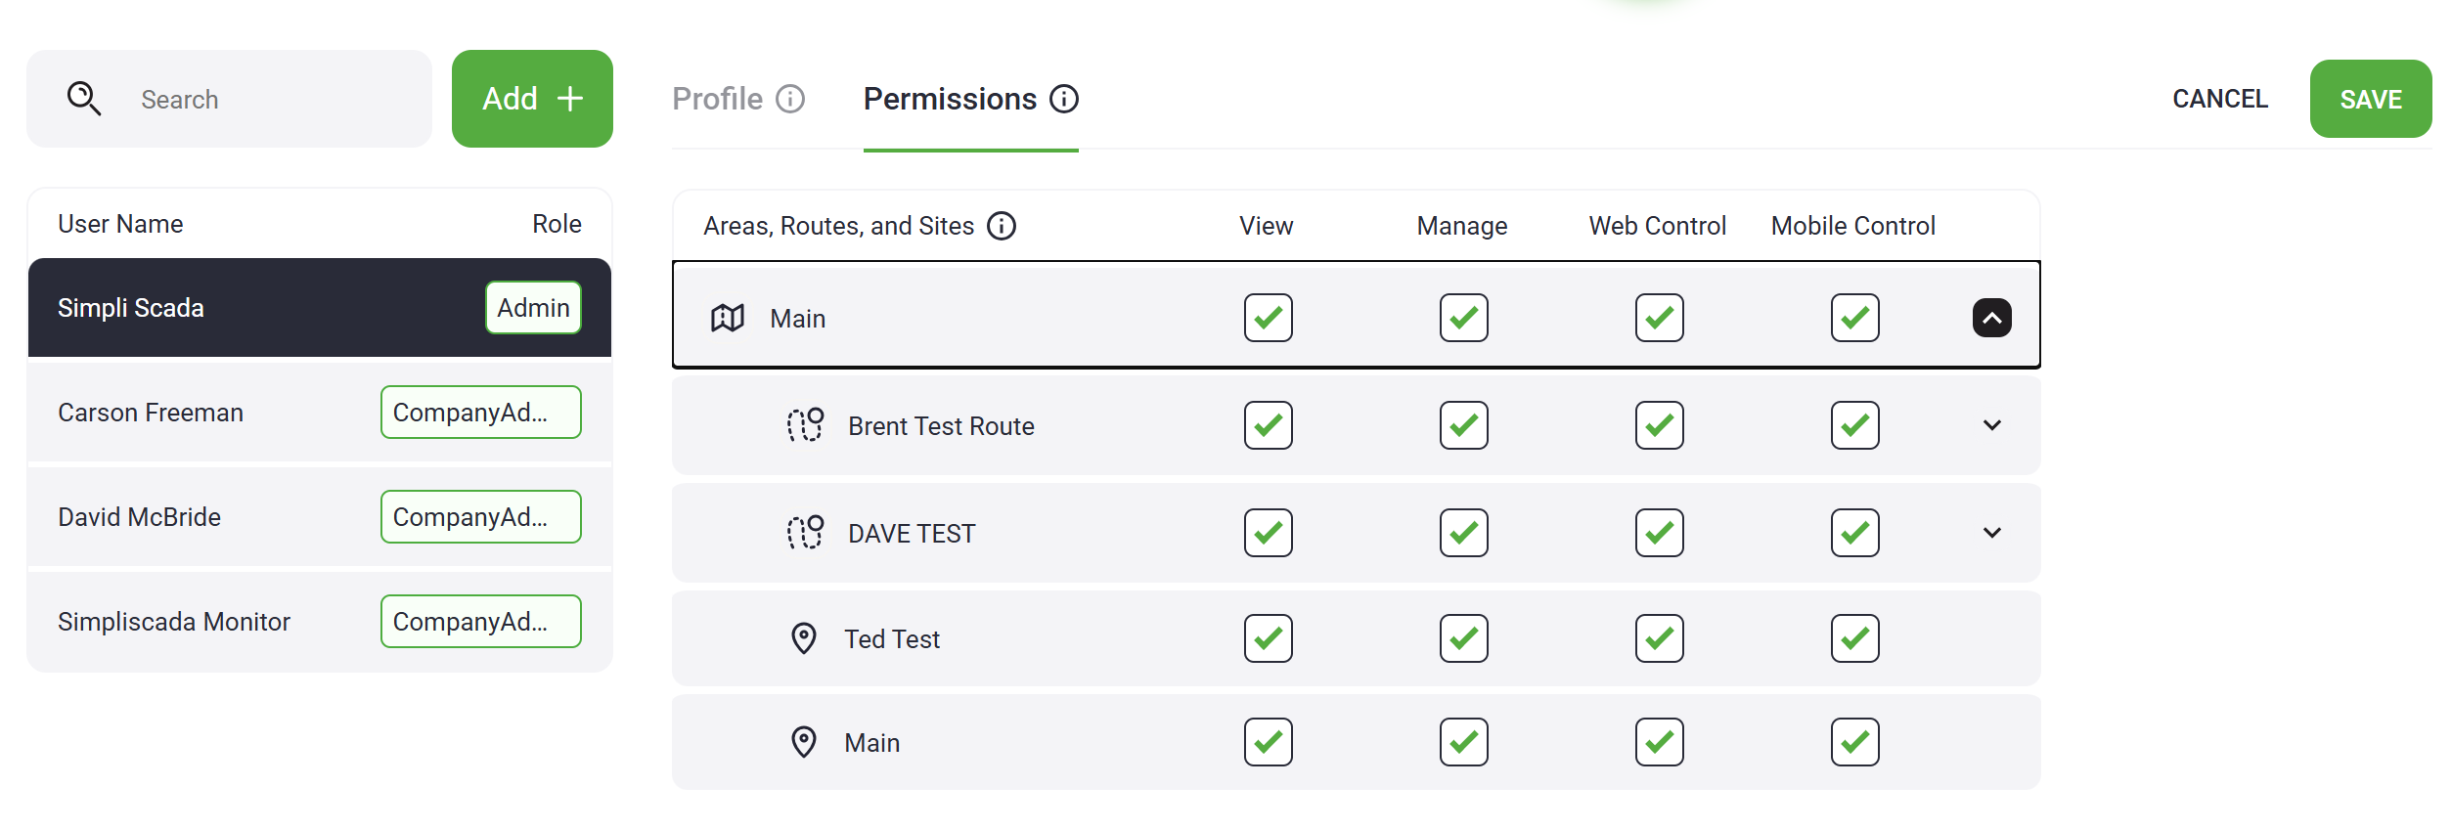
Task: Expand the Brent Test Route row
Action: point(1991,425)
